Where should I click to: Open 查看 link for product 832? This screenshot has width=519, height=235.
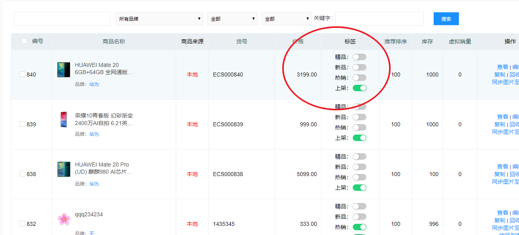tap(502, 213)
